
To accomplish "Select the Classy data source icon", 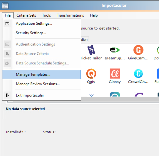I will (x=115, y=73).
